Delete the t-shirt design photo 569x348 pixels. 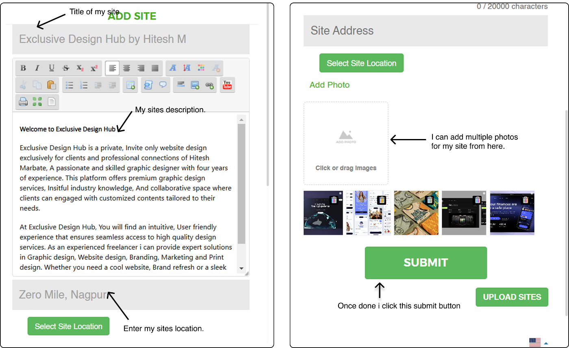[430, 200]
